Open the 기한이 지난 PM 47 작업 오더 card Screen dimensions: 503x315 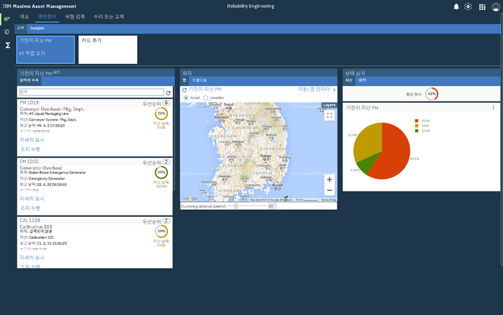coord(46,50)
